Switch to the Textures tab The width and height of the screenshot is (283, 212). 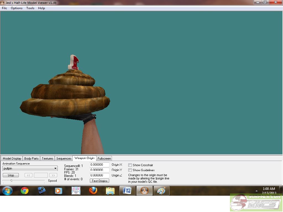tap(48, 158)
